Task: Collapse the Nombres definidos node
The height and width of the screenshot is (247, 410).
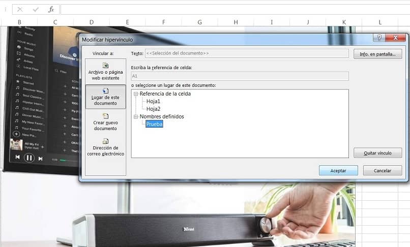Action: click(136, 116)
